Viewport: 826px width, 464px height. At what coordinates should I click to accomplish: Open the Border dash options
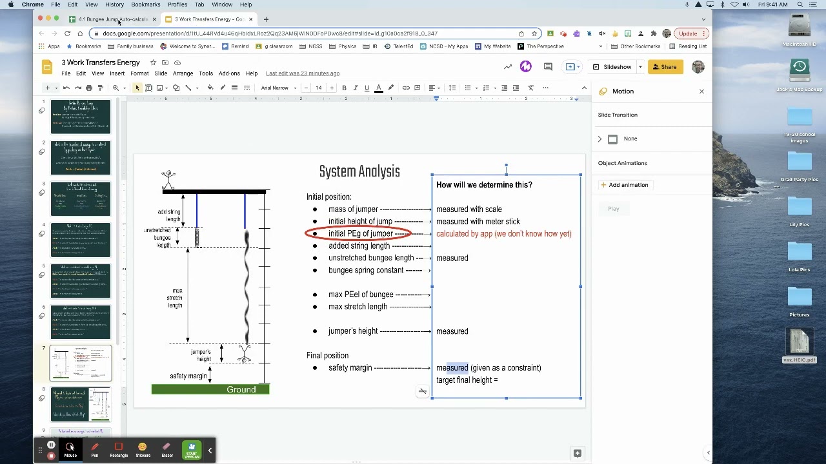247,88
